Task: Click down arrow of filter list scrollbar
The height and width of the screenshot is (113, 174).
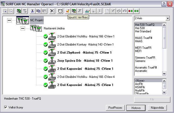Action: pyautogui.click(x=164, y=92)
